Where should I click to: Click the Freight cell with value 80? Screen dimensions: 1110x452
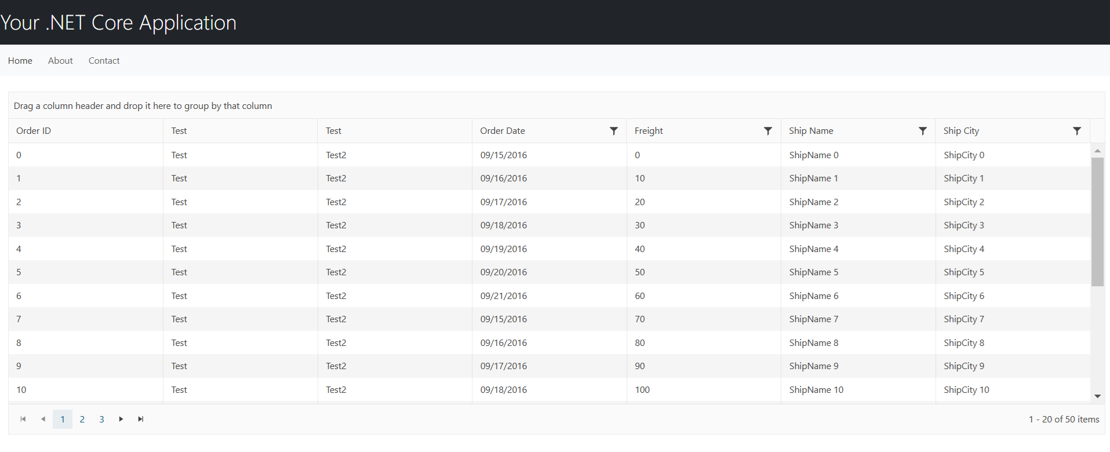[x=704, y=342]
